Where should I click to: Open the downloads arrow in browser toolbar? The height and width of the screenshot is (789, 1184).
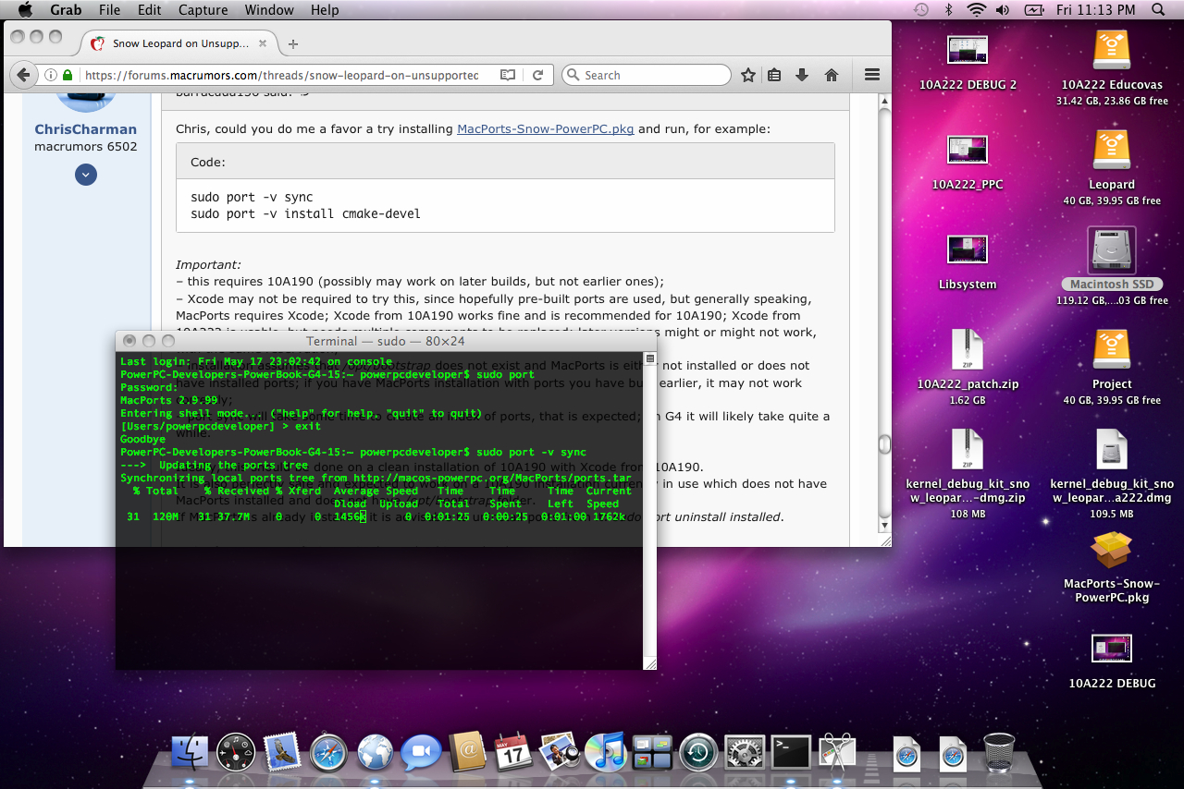pos(802,75)
